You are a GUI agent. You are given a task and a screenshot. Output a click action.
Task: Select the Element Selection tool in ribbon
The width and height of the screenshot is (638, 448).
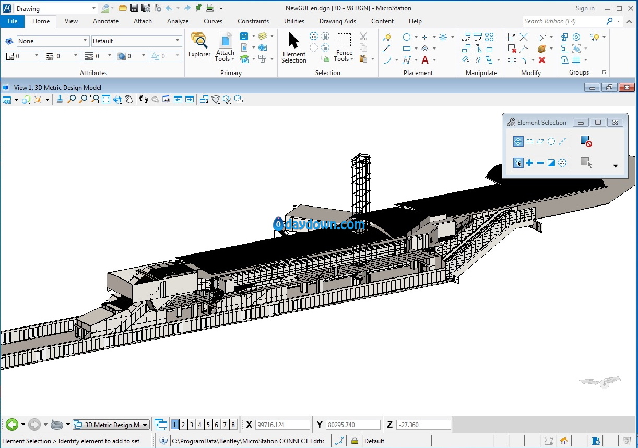[294, 47]
